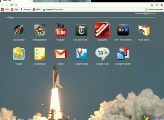Open the CNet bookmark

(x=14, y=10)
